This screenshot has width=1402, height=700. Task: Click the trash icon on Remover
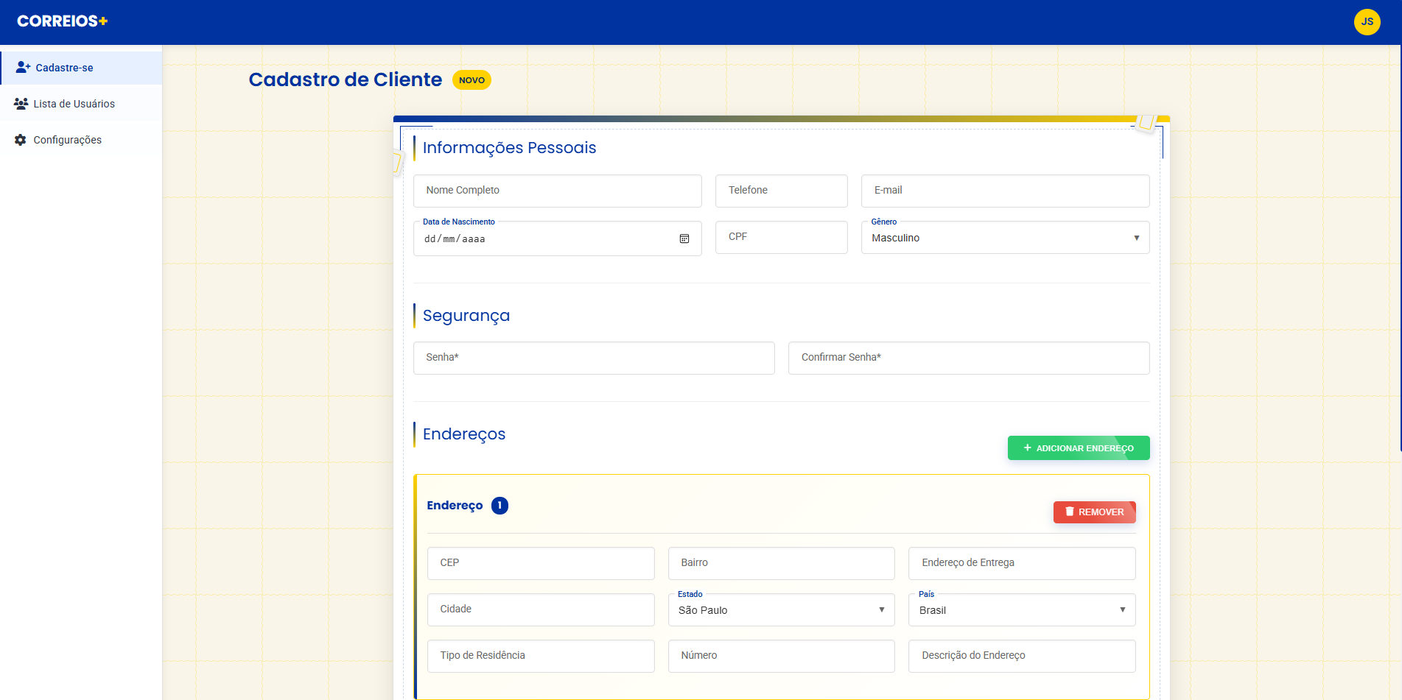[1069, 512]
